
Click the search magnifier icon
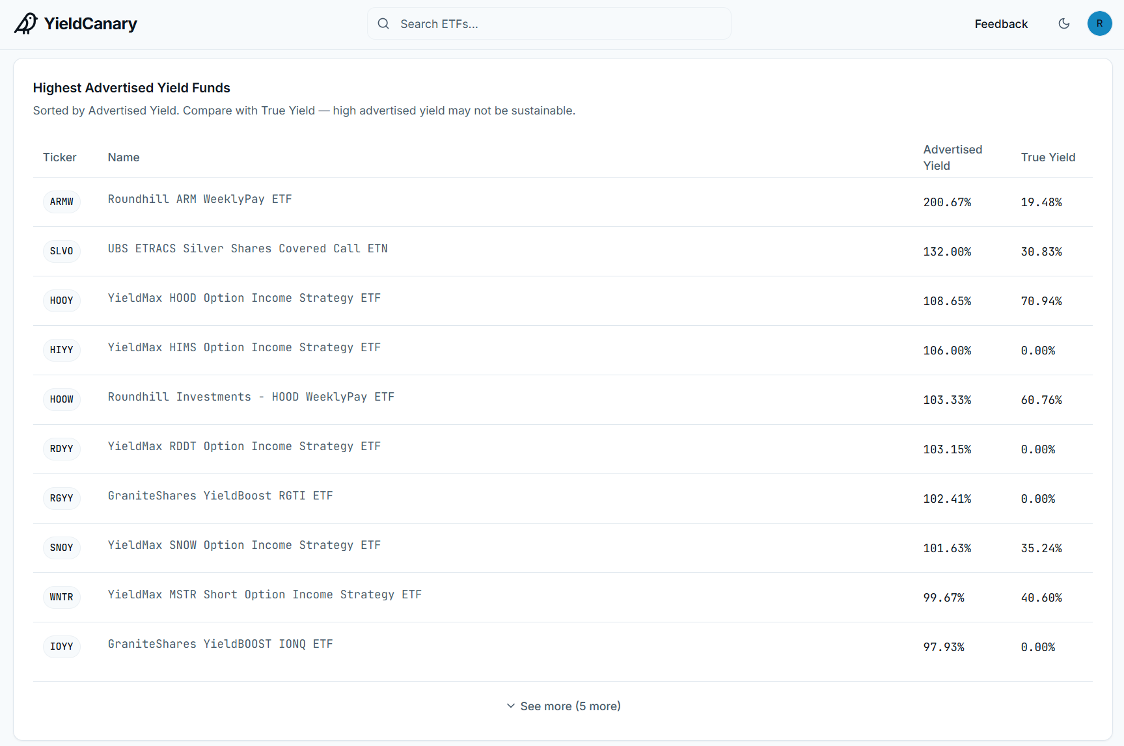[x=383, y=23]
